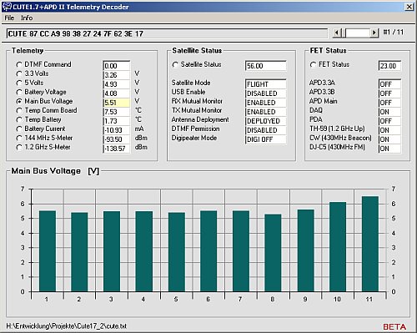
Task: Click tallest chart bar for frame 11
Action: 370,244
